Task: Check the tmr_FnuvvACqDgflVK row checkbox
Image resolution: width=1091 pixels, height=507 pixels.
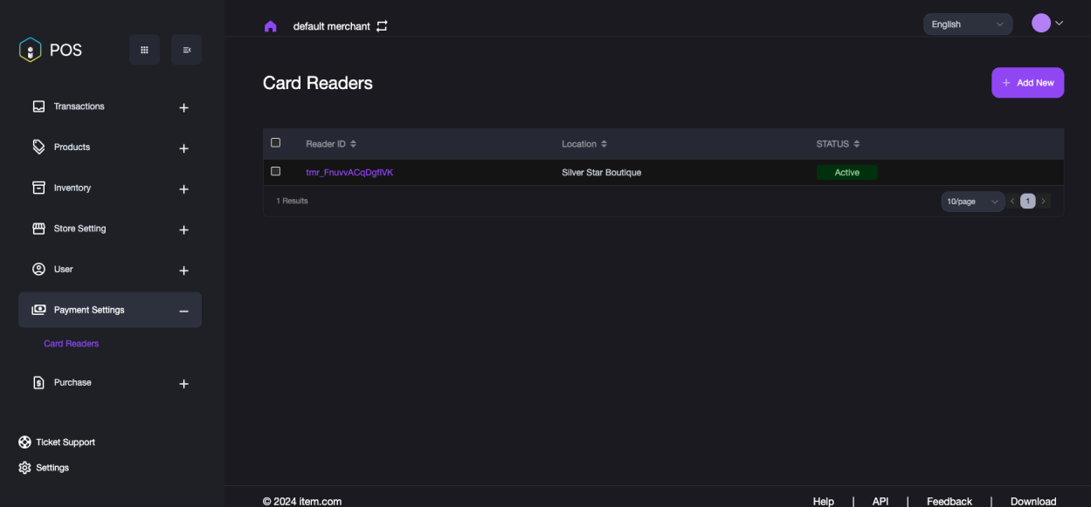Action: click(x=276, y=171)
